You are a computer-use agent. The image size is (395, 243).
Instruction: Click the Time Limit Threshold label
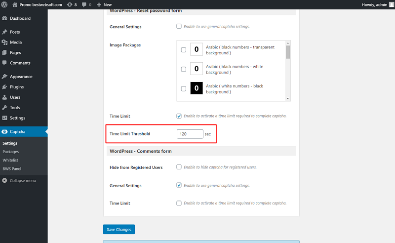tap(130, 133)
